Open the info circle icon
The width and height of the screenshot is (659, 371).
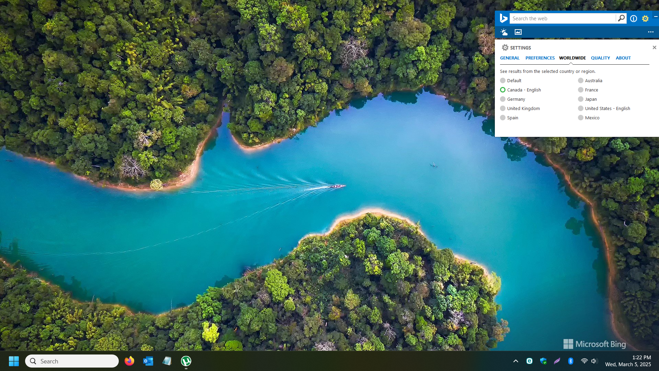(x=634, y=19)
